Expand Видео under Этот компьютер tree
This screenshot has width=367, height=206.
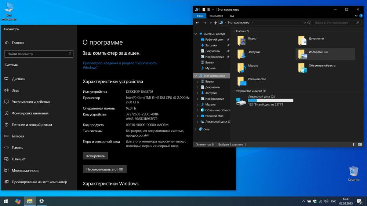[x=197, y=82]
